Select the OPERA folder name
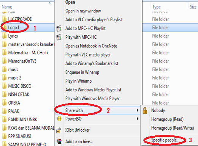Screen dimensions: 198x146 [14, 103]
